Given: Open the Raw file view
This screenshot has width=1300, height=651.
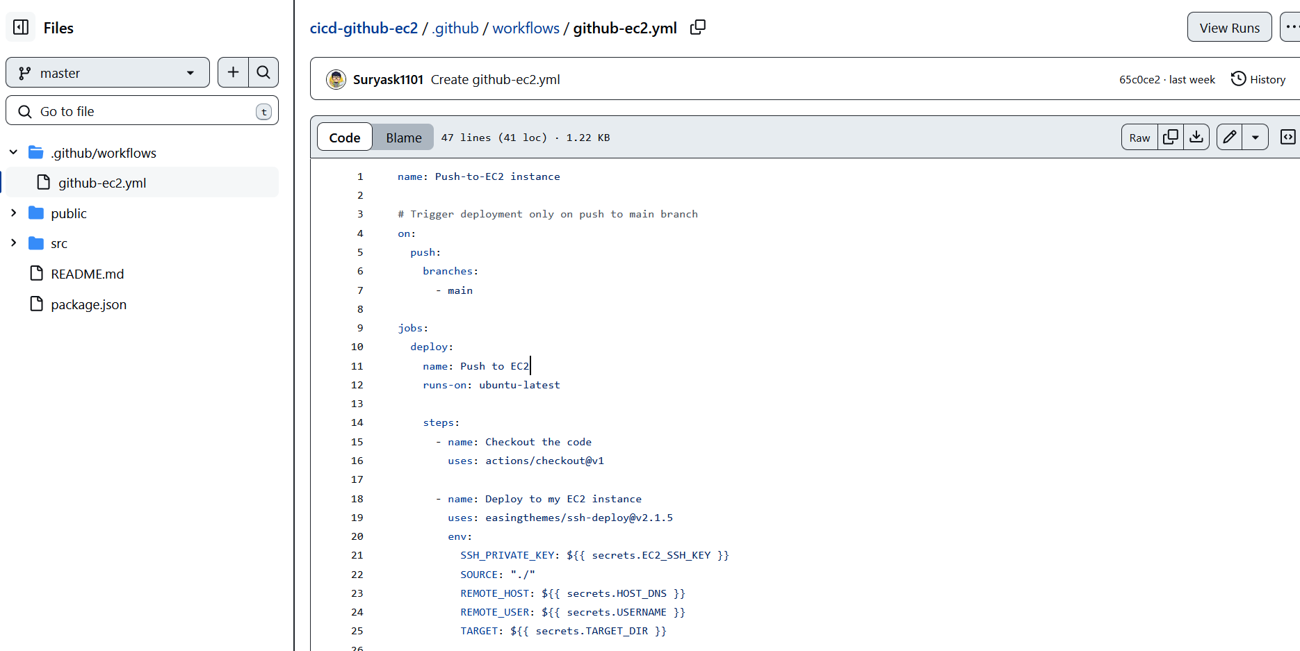Looking at the screenshot, I should 1139,137.
